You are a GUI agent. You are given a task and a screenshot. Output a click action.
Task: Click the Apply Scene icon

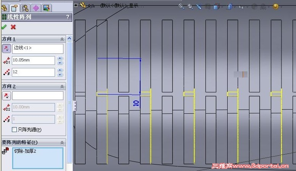pyautogui.click(x=263, y=7)
